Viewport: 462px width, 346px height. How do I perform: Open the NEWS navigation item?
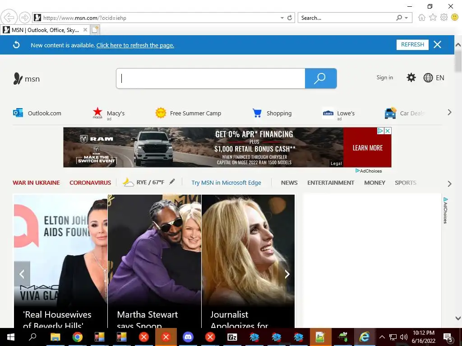[x=289, y=183]
